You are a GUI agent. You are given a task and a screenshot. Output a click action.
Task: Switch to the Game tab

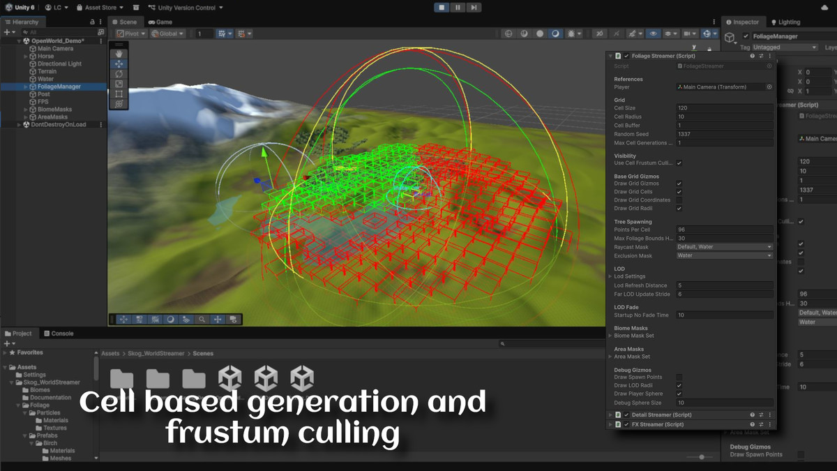click(160, 22)
